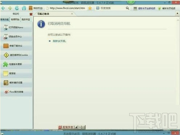Image resolution: width=180 pixels, height=135 pixels.
Task: Open the home page via house icon
Action: click(24, 8)
